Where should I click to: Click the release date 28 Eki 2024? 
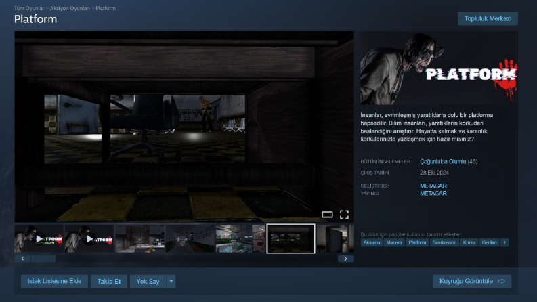point(434,173)
